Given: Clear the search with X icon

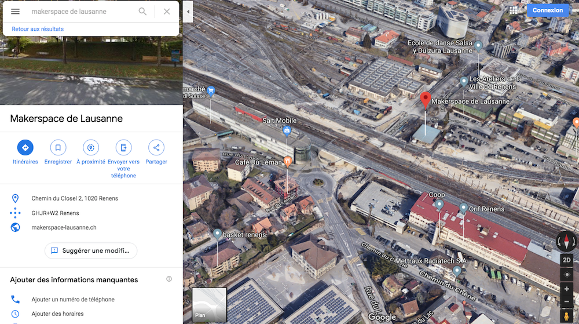Looking at the screenshot, I should click(167, 12).
